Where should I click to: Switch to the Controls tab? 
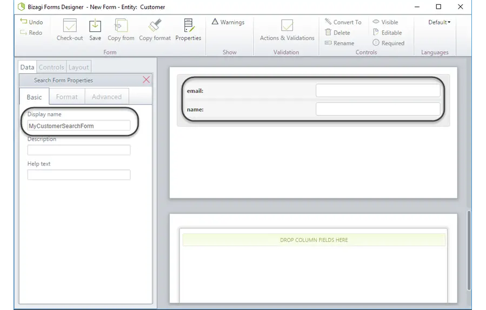click(x=51, y=67)
